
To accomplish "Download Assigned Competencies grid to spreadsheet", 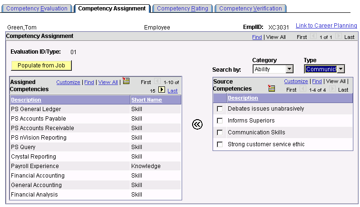I will [x=126, y=81].
